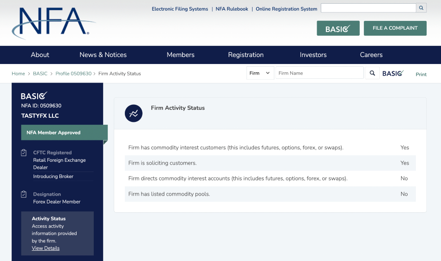The height and width of the screenshot is (261, 441).
Task: Click No value for listed commodity pools
Action: click(404, 194)
